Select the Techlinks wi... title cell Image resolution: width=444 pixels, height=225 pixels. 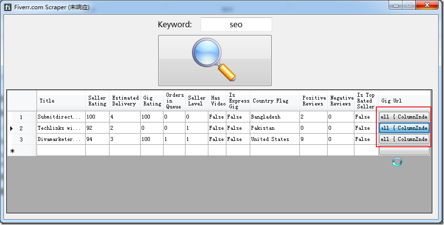tap(61, 128)
